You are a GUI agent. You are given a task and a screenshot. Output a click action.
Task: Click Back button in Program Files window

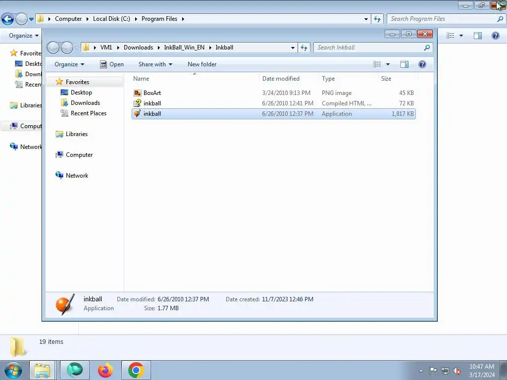[8, 19]
